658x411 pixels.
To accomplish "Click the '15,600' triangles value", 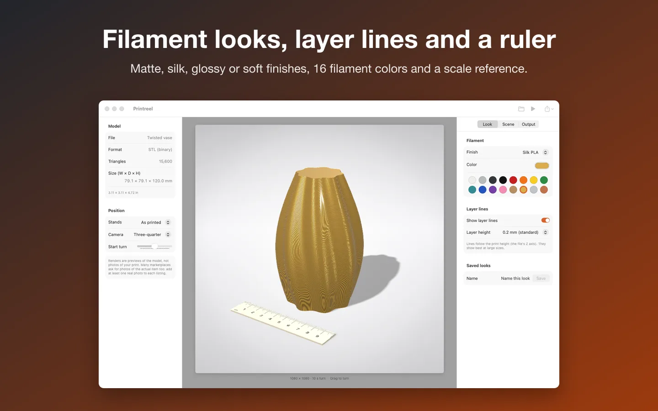I will (165, 162).
